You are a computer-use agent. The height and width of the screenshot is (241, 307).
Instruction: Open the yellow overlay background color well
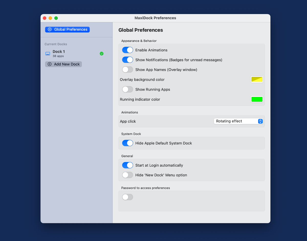pyautogui.click(x=257, y=79)
